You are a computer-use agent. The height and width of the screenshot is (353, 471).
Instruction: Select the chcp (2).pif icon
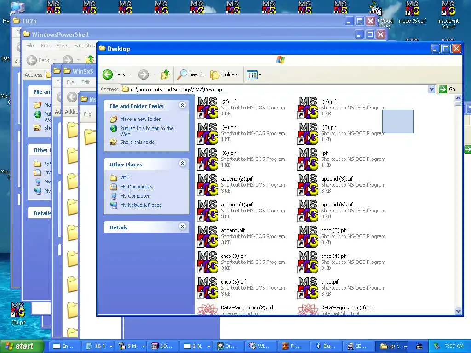tap(308, 237)
